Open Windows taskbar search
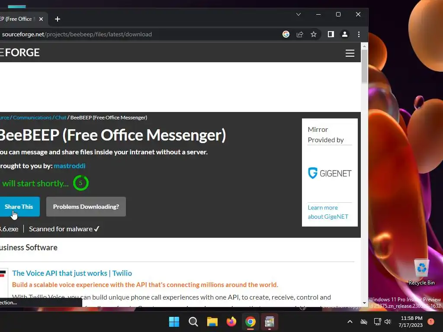This screenshot has width=443, height=332. point(193,322)
